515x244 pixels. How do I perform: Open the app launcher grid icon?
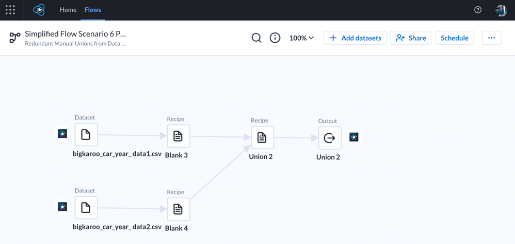coord(10,10)
